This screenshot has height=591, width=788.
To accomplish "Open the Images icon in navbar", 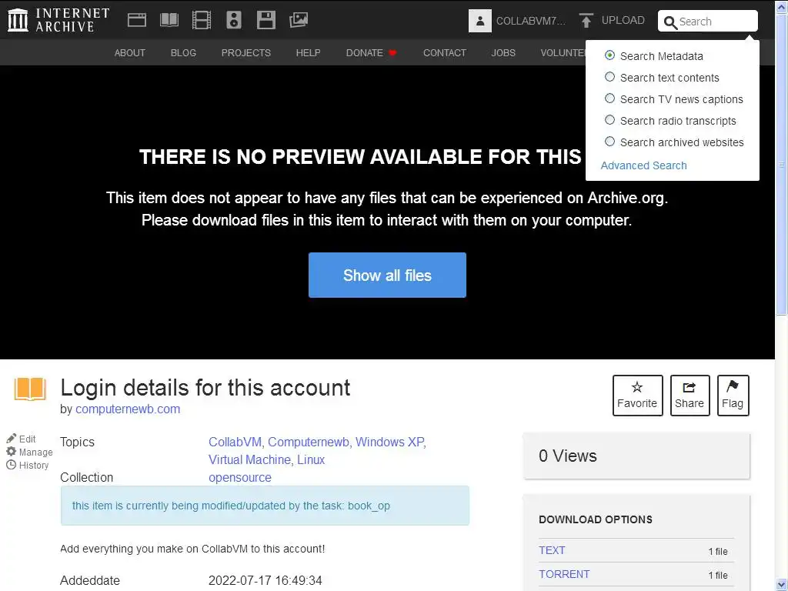I will (x=299, y=20).
